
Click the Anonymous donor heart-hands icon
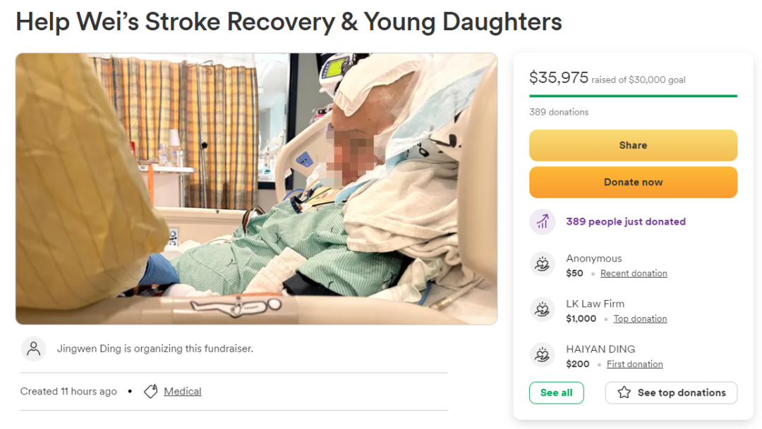[x=543, y=264]
